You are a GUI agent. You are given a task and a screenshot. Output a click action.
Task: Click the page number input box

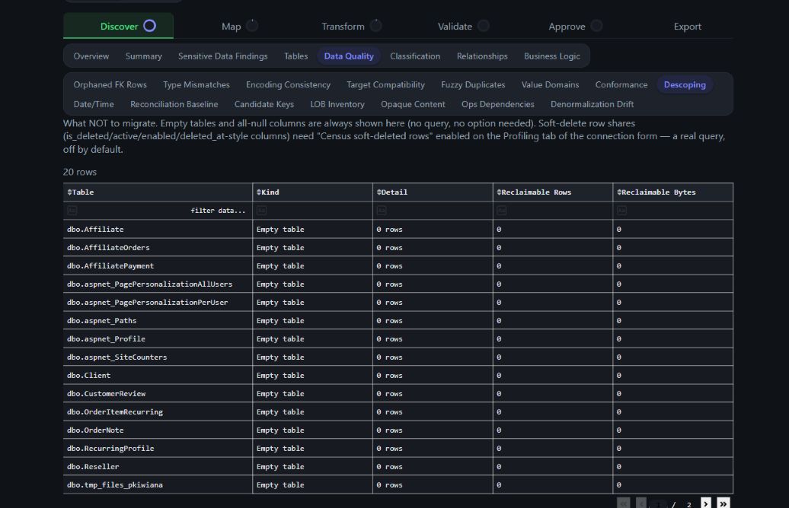point(659,503)
